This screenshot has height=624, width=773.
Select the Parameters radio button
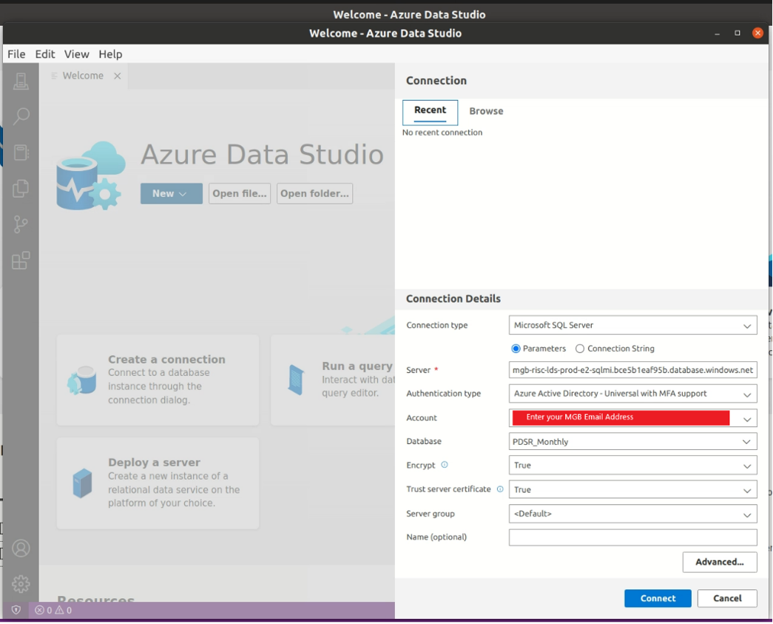click(516, 349)
